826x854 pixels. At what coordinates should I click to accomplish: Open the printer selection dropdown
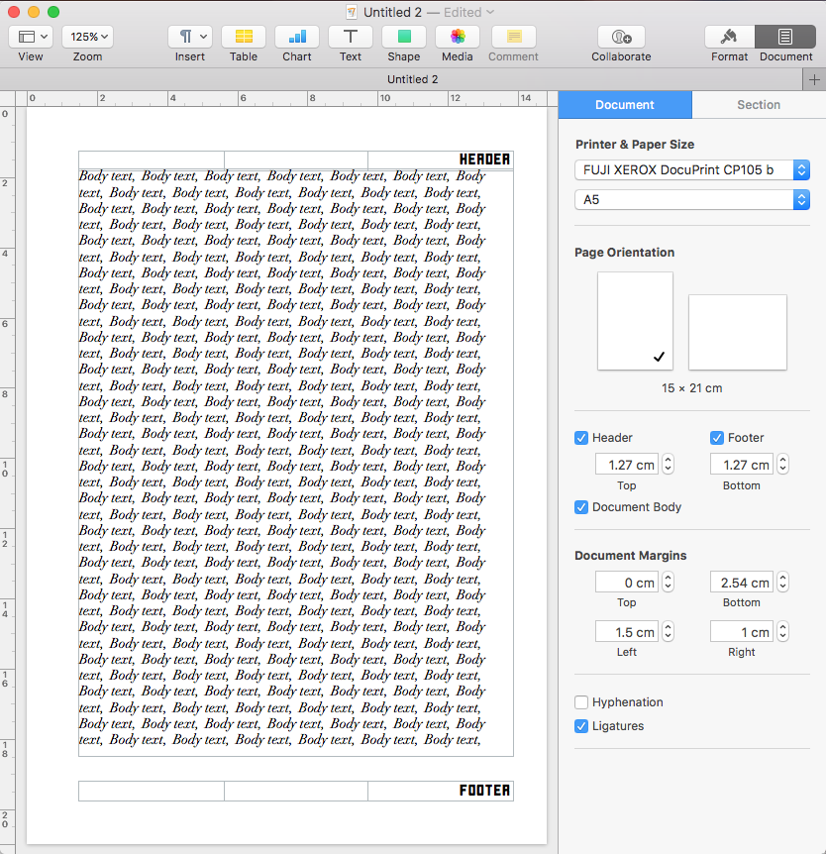pyautogui.click(x=691, y=169)
